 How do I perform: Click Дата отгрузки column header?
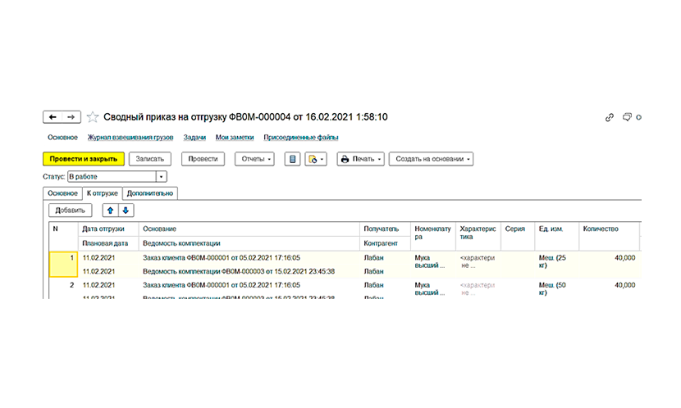pos(108,229)
